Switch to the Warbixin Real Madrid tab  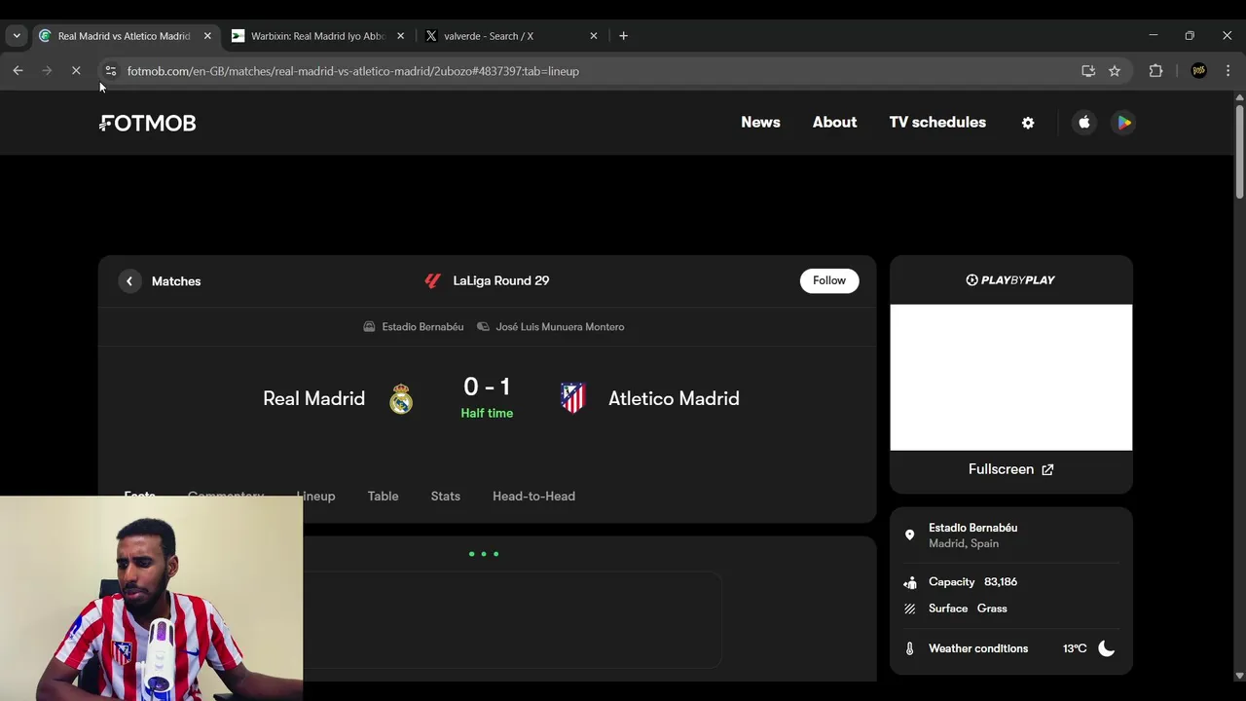318,36
